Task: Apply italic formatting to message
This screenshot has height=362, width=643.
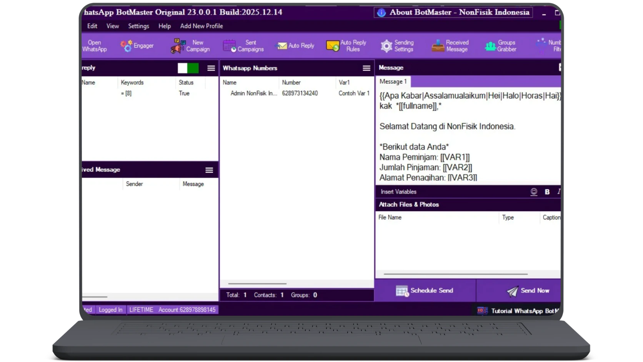Action: 559,192
